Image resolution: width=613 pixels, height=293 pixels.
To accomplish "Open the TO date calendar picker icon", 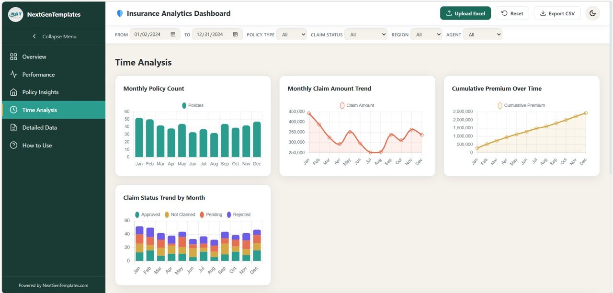I will coord(235,34).
